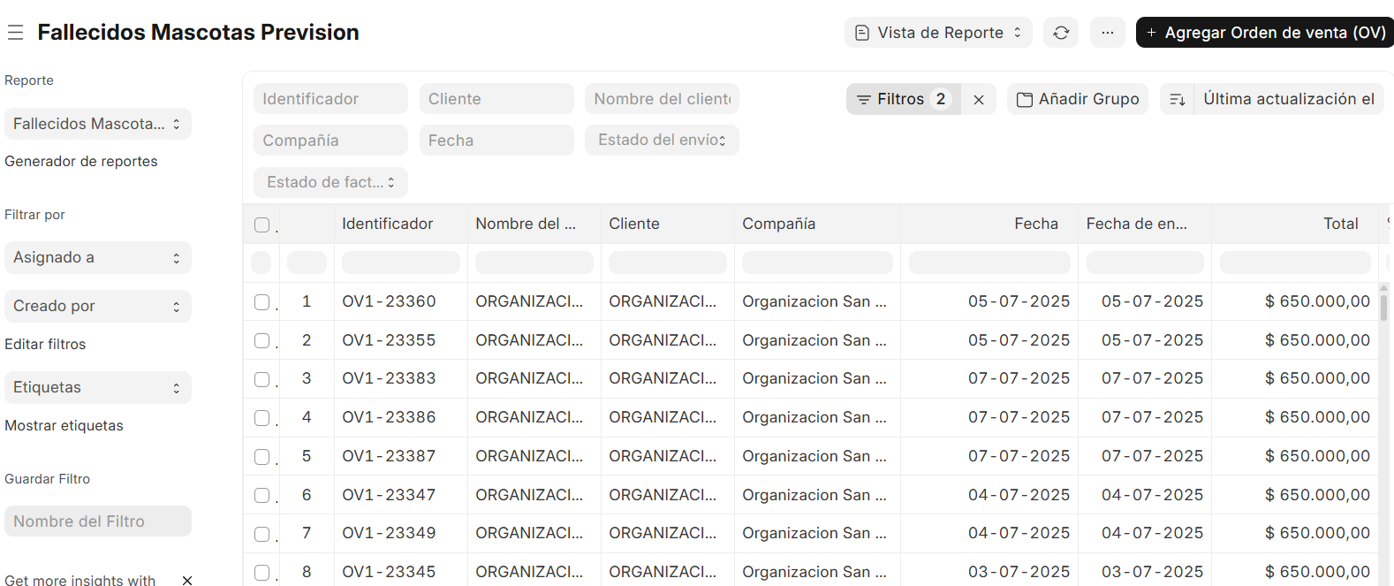Image resolution: width=1394 pixels, height=586 pixels.
Task: Click the refresh report icon
Action: click(x=1061, y=33)
